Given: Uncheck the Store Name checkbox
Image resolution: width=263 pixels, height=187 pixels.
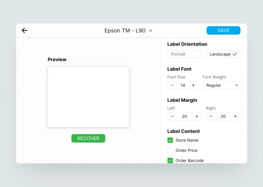Looking at the screenshot, I should 170,141.
